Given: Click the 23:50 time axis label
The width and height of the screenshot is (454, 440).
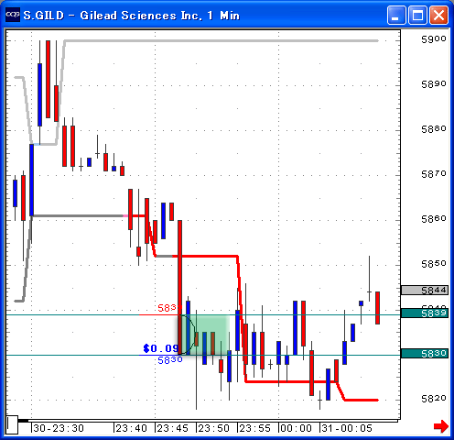Looking at the screenshot, I should pos(214,428).
